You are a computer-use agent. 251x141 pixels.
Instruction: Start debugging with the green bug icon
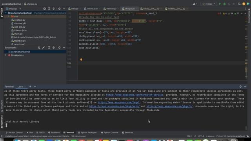(224, 4)
